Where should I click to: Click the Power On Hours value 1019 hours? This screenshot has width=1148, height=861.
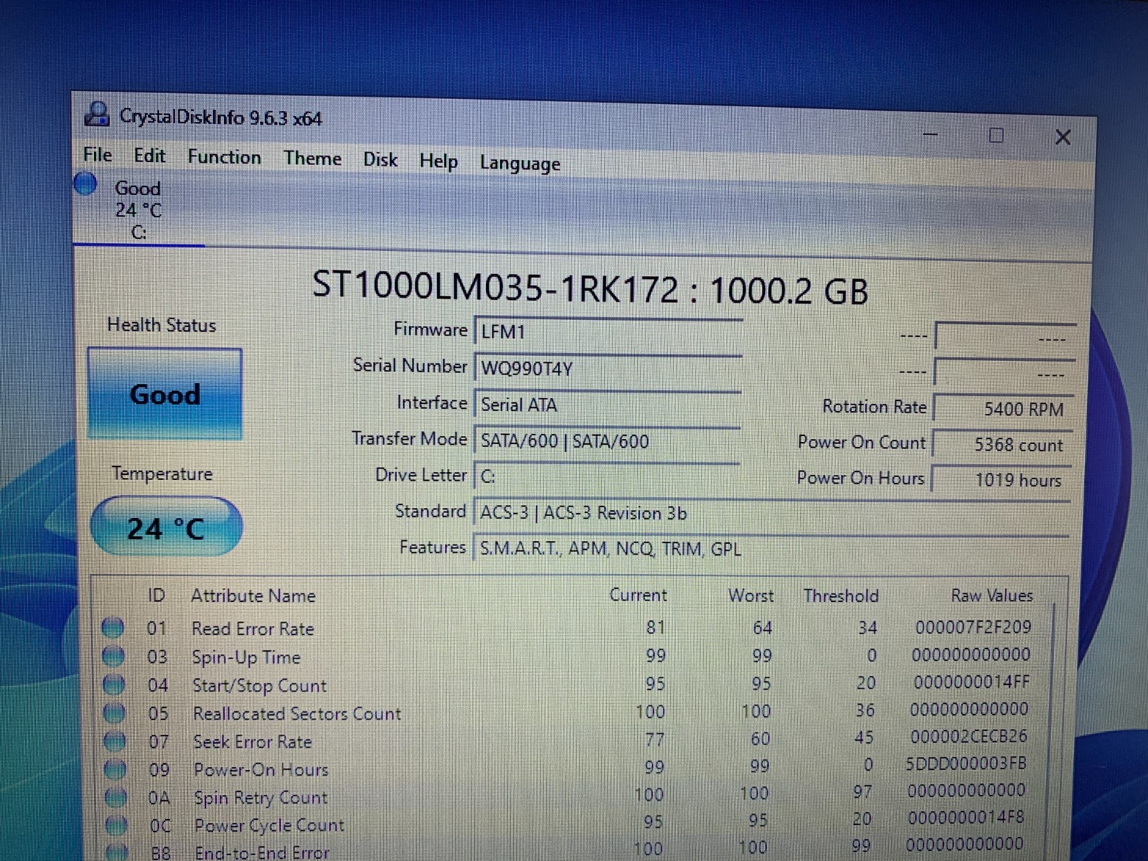point(1002,479)
